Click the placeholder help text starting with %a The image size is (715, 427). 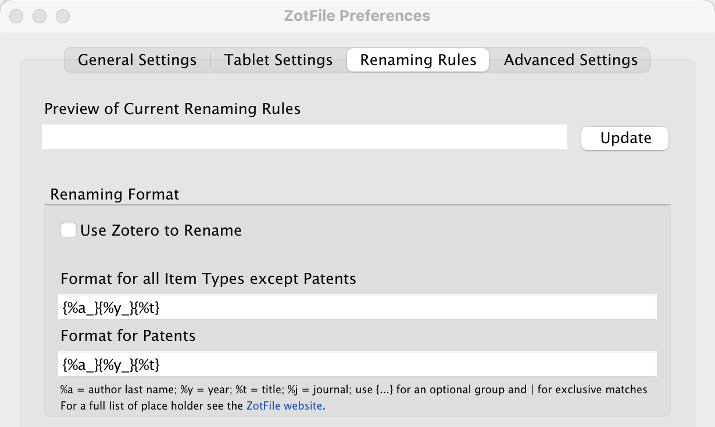click(353, 389)
